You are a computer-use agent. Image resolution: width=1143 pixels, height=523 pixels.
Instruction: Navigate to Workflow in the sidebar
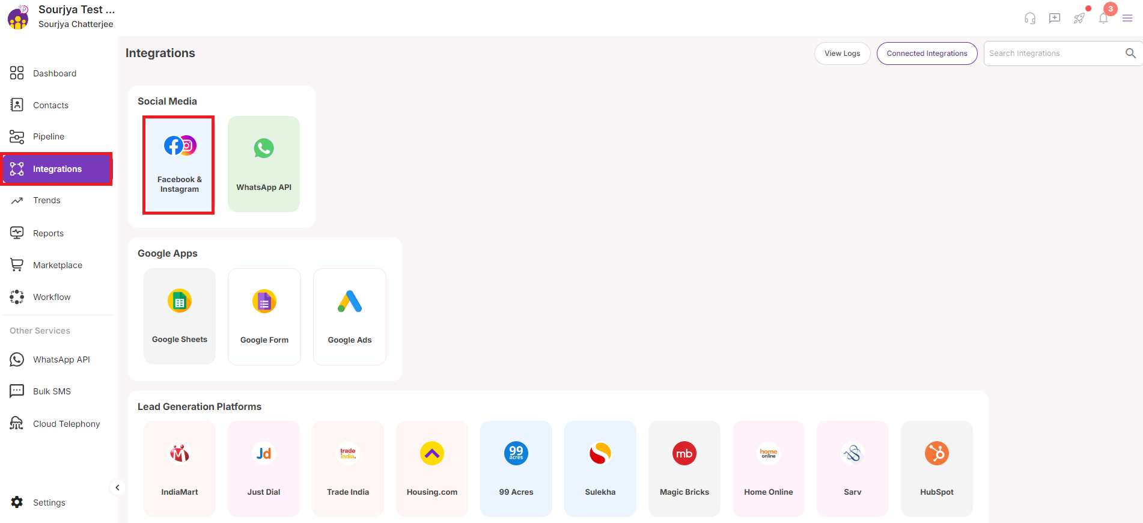[52, 297]
